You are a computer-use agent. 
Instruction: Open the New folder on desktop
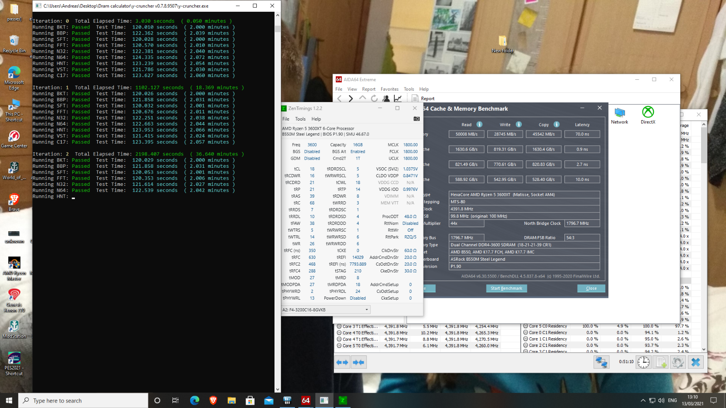pyautogui.click(x=503, y=44)
